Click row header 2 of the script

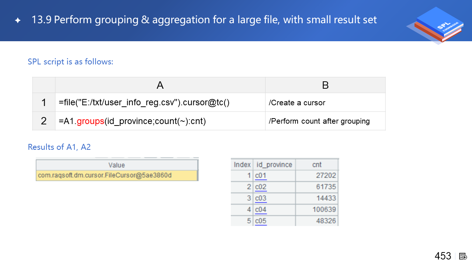[x=44, y=121]
